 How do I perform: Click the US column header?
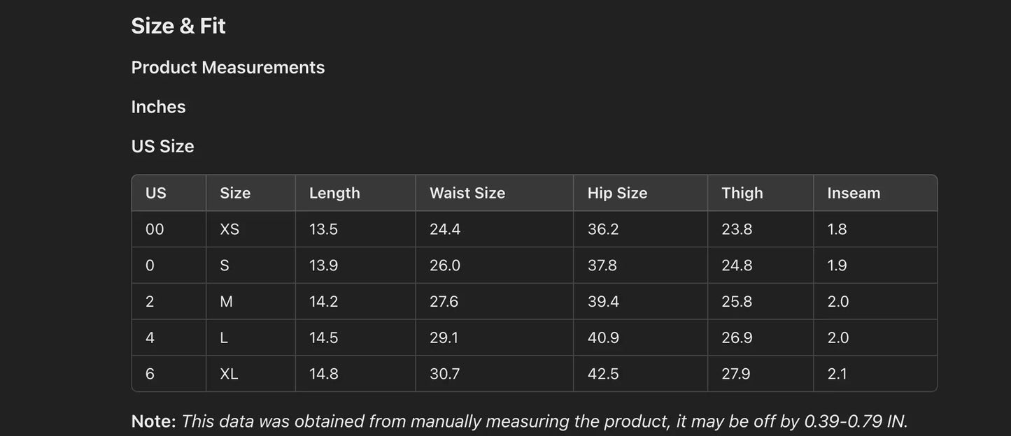click(x=156, y=193)
